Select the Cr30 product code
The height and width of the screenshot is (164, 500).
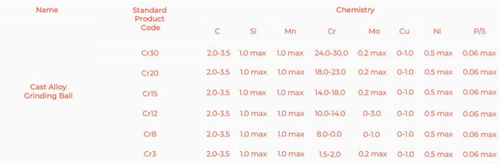coord(150,53)
